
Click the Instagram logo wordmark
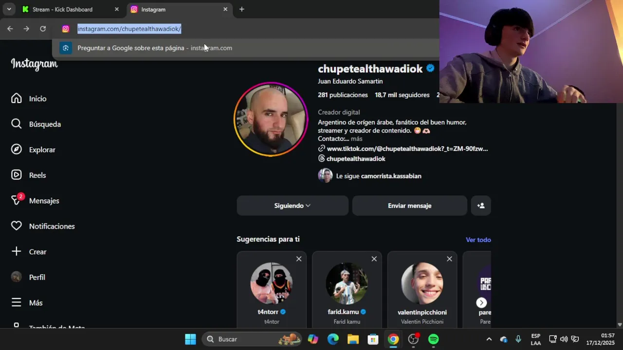[34, 64]
